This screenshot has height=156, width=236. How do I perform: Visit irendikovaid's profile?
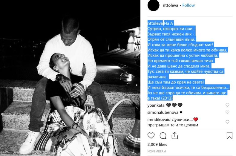[x=159, y=120]
